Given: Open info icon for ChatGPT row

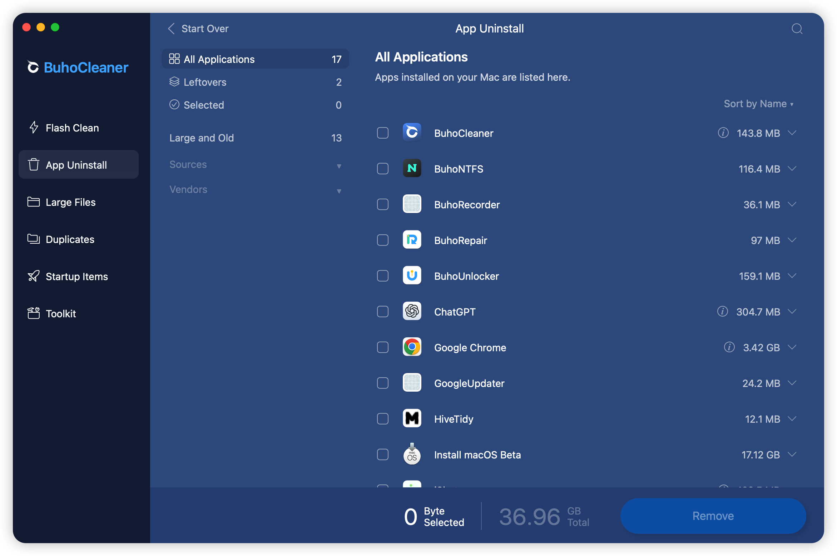Looking at the screenshot, I should point(722,312).
